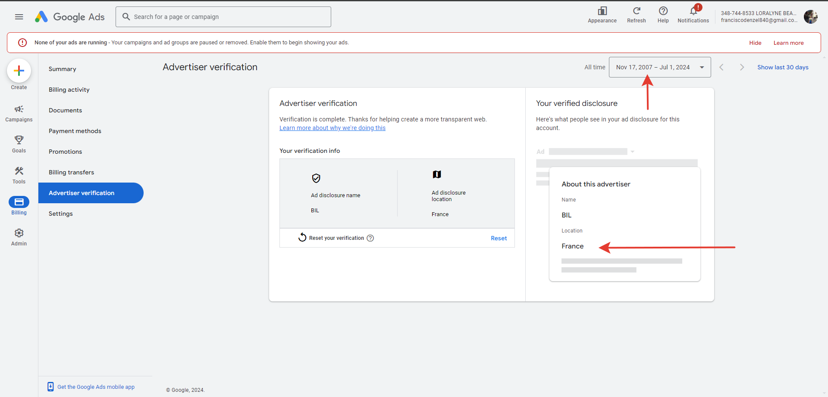Click the Create plus button
Screen dimensions: 828x397
point(19,71)
